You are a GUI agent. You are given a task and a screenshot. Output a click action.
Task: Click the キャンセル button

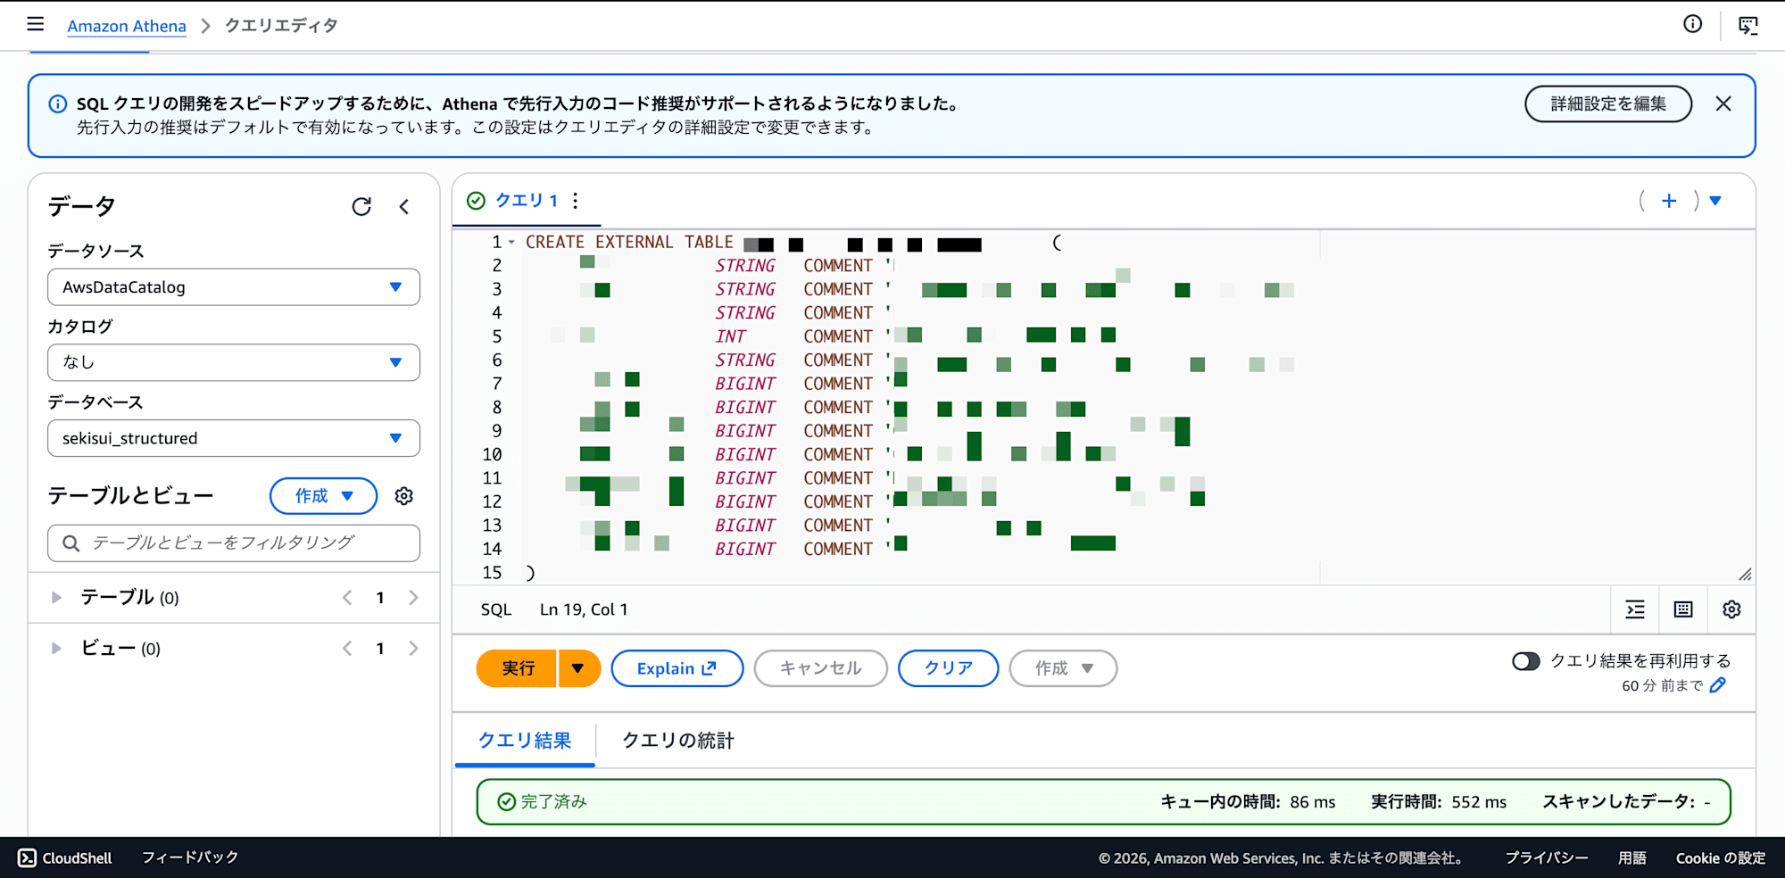pyautogui.click(x=820, y=668)
